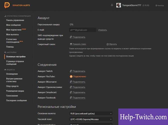Image resolution: width=168 pixels, height=125 pixels.
Task: Open notifications bell icon
Action: [112, 5]
